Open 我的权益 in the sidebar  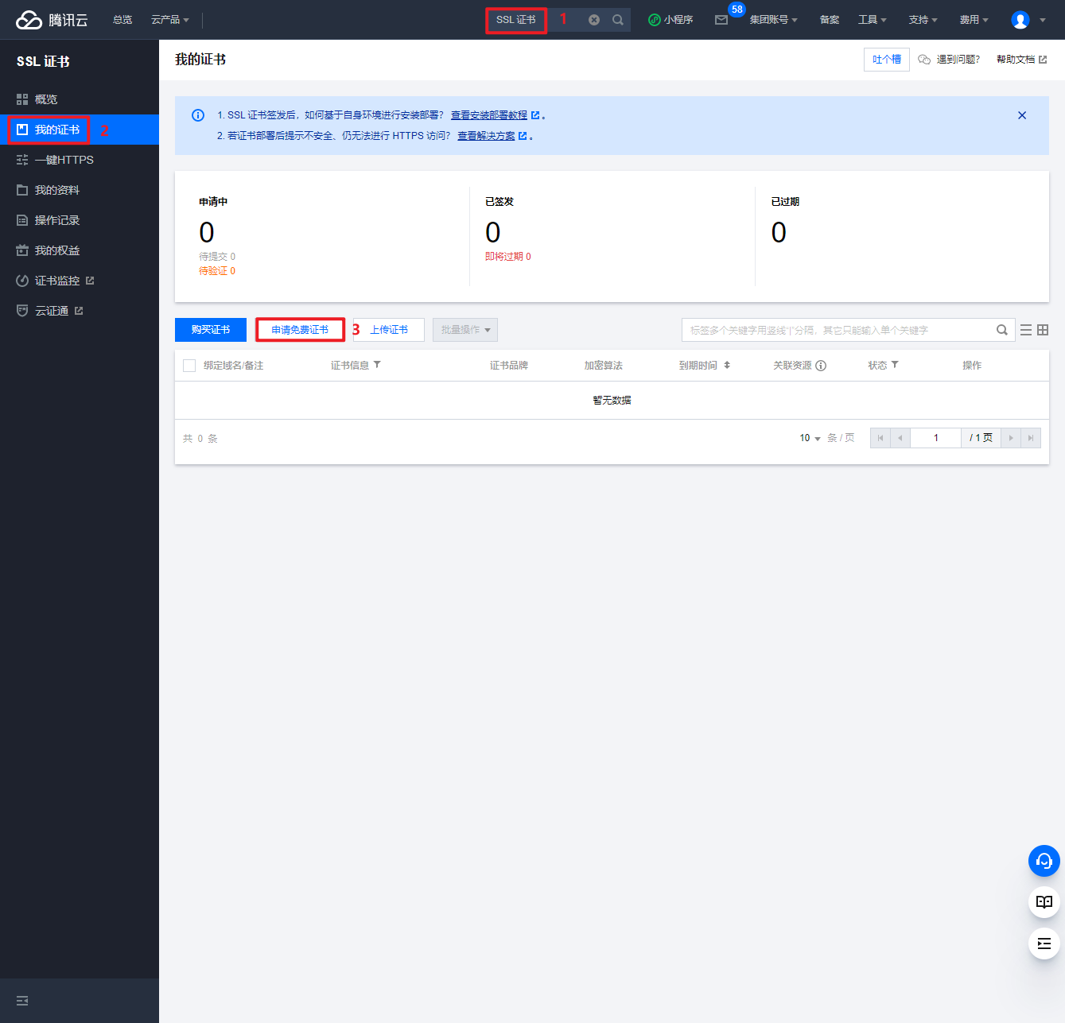coord(80,250)
